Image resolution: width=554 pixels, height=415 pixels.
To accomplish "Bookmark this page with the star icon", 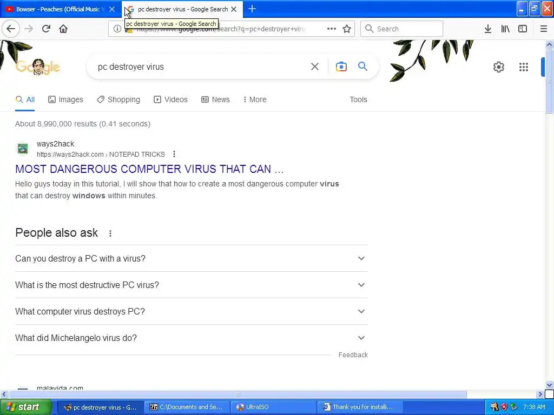I will coord(347,29).
